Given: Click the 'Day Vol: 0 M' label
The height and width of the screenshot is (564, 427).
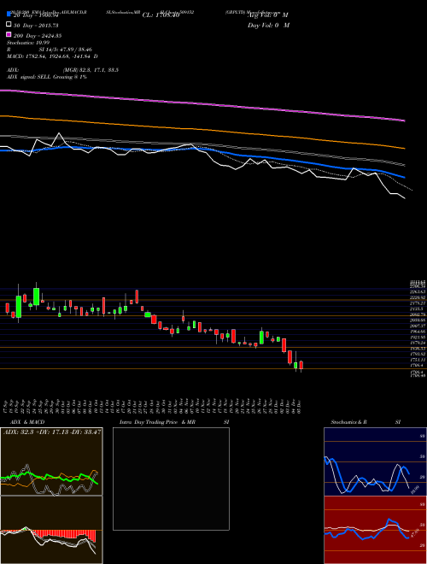Looking at the screenshot, I should pos(268,26).
